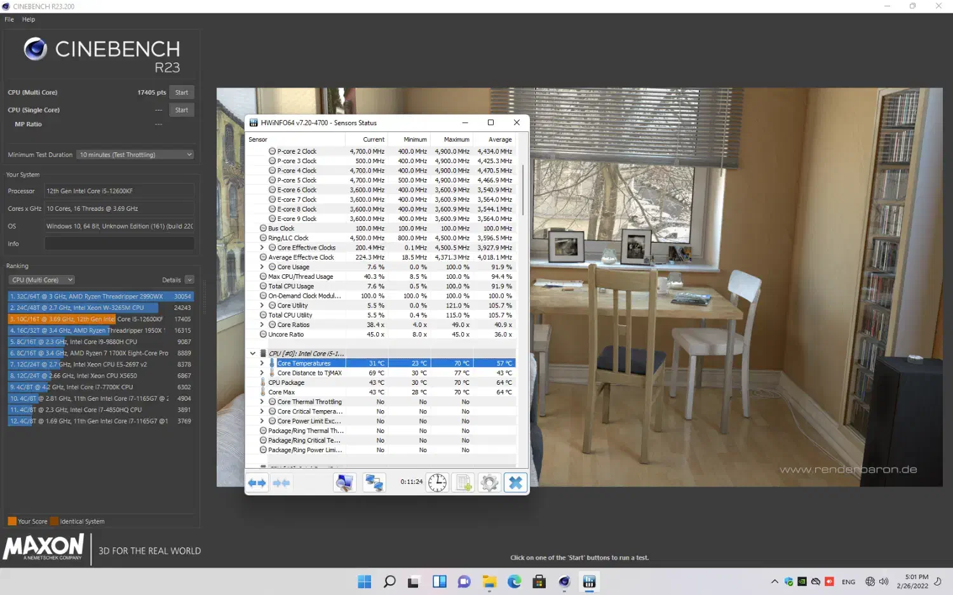Reset sensor values with the clock icon
Viewport: 953px width, 595px height.
437,483
